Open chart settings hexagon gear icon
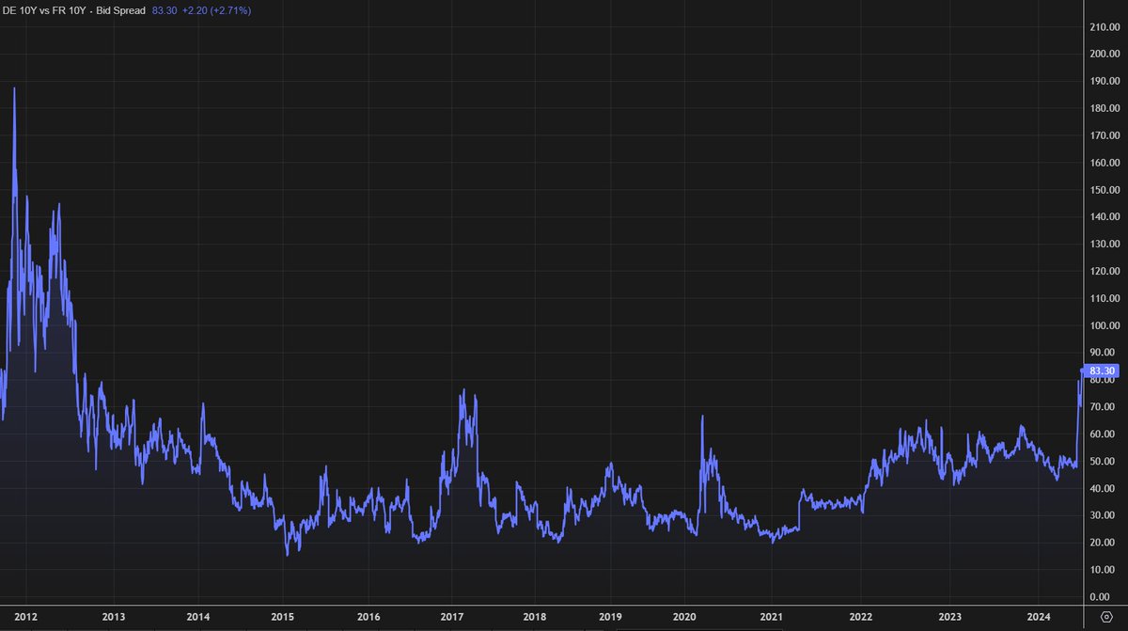 pos(1104,616)
